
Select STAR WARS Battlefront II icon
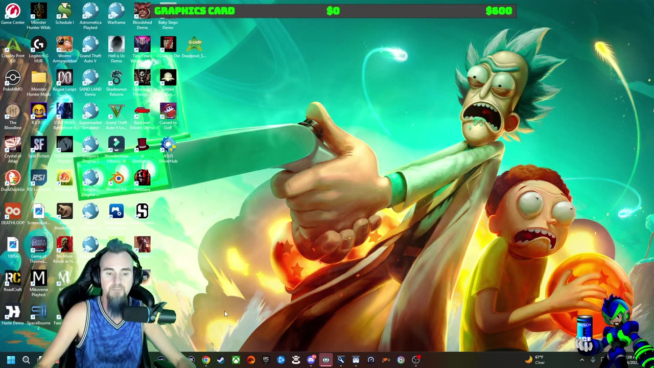click(x=64, y=116)
